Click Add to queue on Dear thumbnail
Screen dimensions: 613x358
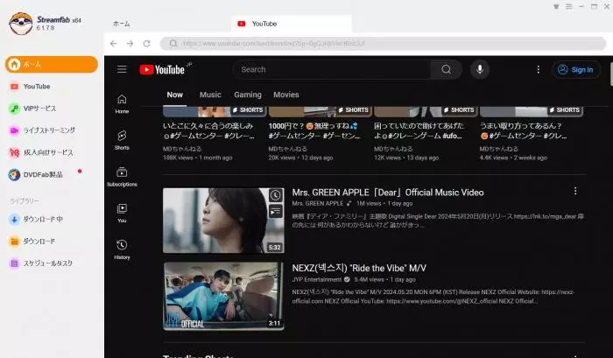point(275,212)
